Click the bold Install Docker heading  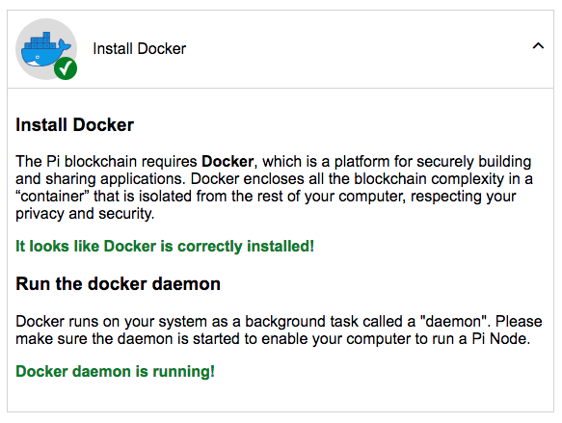pos(74,125)
